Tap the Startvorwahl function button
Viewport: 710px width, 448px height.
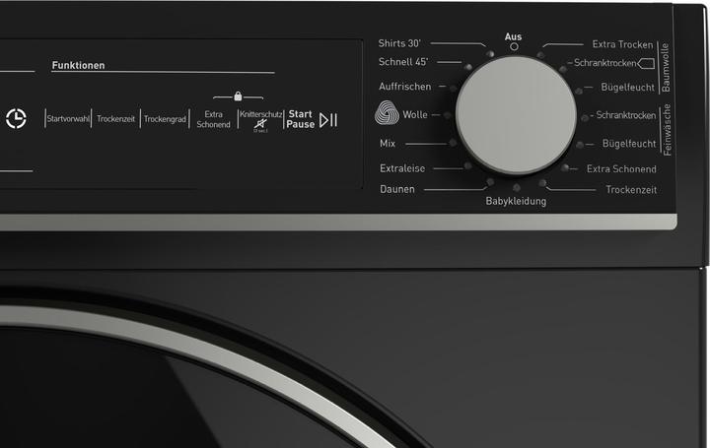click(68, 119)
